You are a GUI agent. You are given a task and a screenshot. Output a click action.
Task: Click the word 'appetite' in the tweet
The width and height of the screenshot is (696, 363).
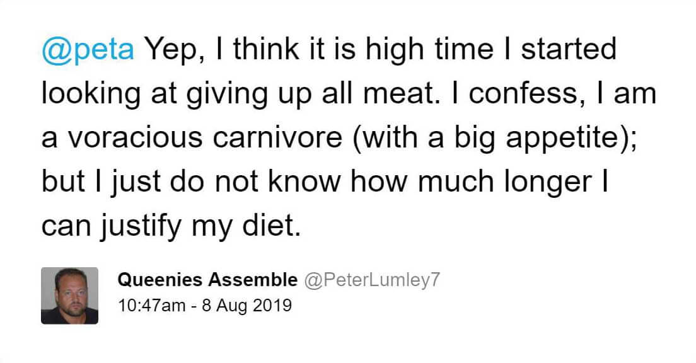point(563,139)
